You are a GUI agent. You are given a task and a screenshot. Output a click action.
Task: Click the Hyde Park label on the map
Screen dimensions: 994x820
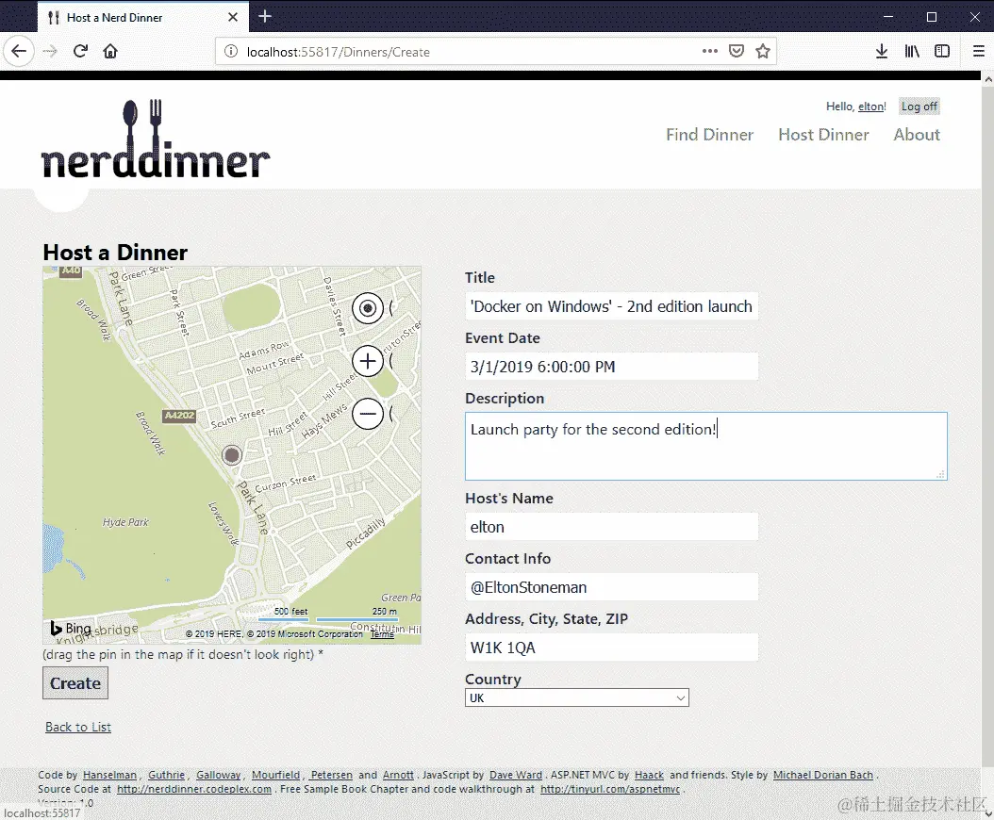pos(125,522)
